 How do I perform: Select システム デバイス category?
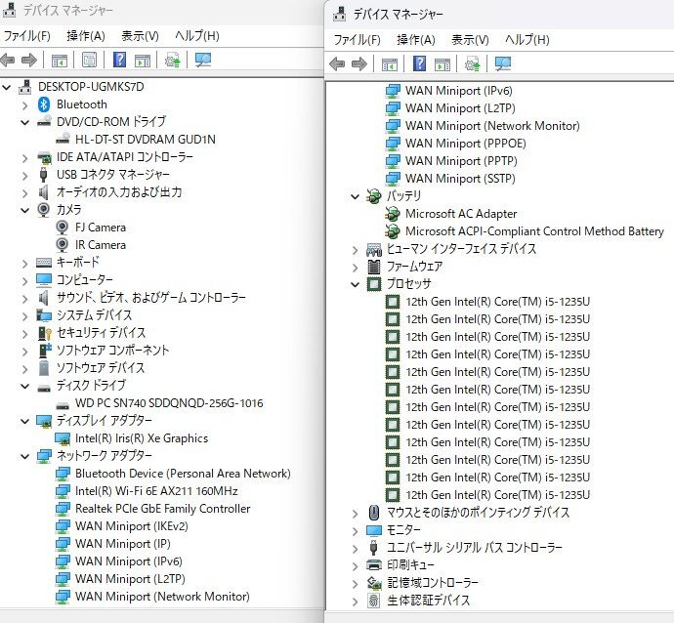(x=94, y=315)
